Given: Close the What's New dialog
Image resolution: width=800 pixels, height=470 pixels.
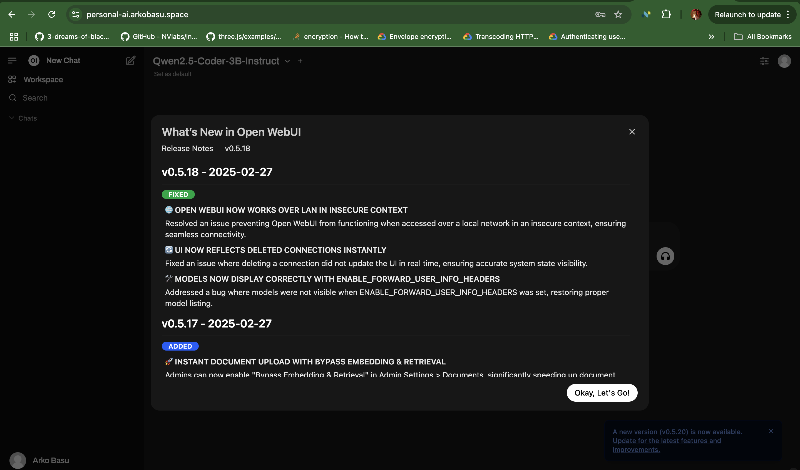Looking at the screenshot, I should pyautogui.click(x=632, y=132).
